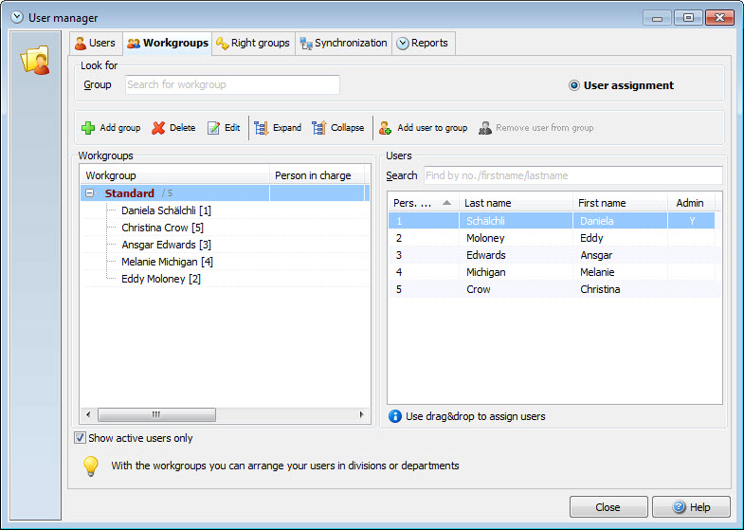The image size is (744, 530).
Task: Click the Delete toolbar label
Action: [183, 128]
